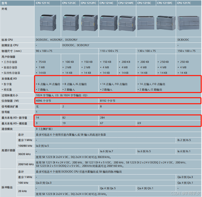Click the 67 max analog I/O value
This screenshot has height=197, width=202.
point(102,123)
